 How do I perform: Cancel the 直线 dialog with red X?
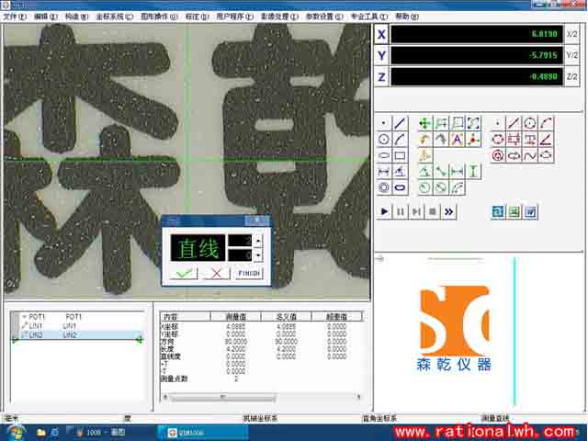(x=217, y=273)
